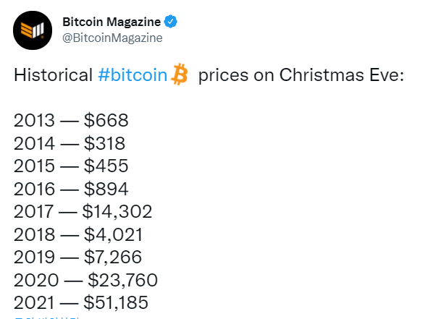The width and height of the screenshot is (428, 319).
Task: Select the year 2021 in the list
Action: point(34,302)
